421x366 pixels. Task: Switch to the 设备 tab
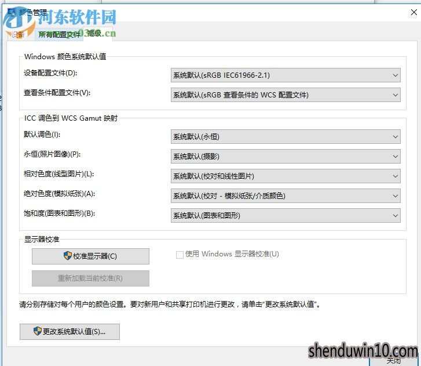tap(19, 34)
